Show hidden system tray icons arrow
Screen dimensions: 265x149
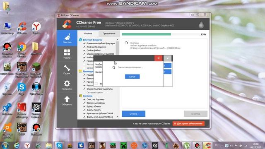222,146
